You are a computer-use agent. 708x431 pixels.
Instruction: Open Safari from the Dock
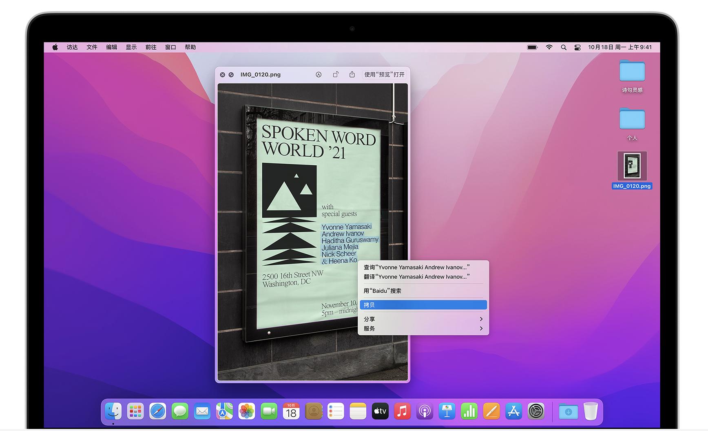pos(157,411)
